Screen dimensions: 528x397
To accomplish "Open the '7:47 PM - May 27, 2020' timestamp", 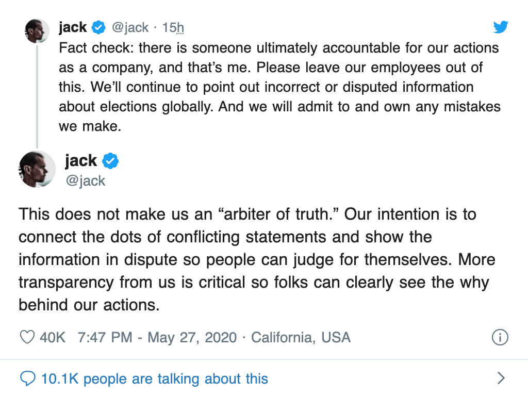I will (x=157, y=337).
